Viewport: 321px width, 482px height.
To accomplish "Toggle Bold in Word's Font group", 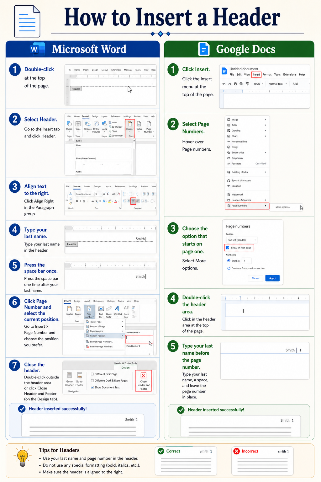I will (77, 201).
